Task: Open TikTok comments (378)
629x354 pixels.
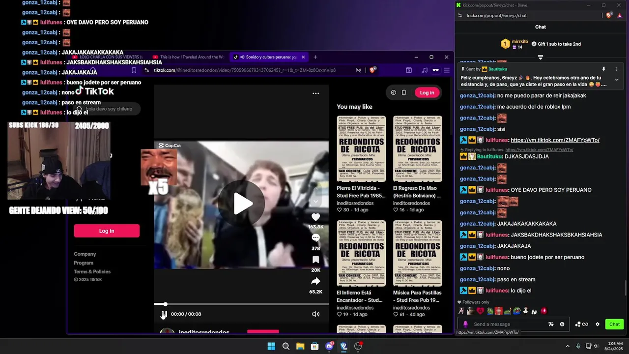Action: pos(315,237)
